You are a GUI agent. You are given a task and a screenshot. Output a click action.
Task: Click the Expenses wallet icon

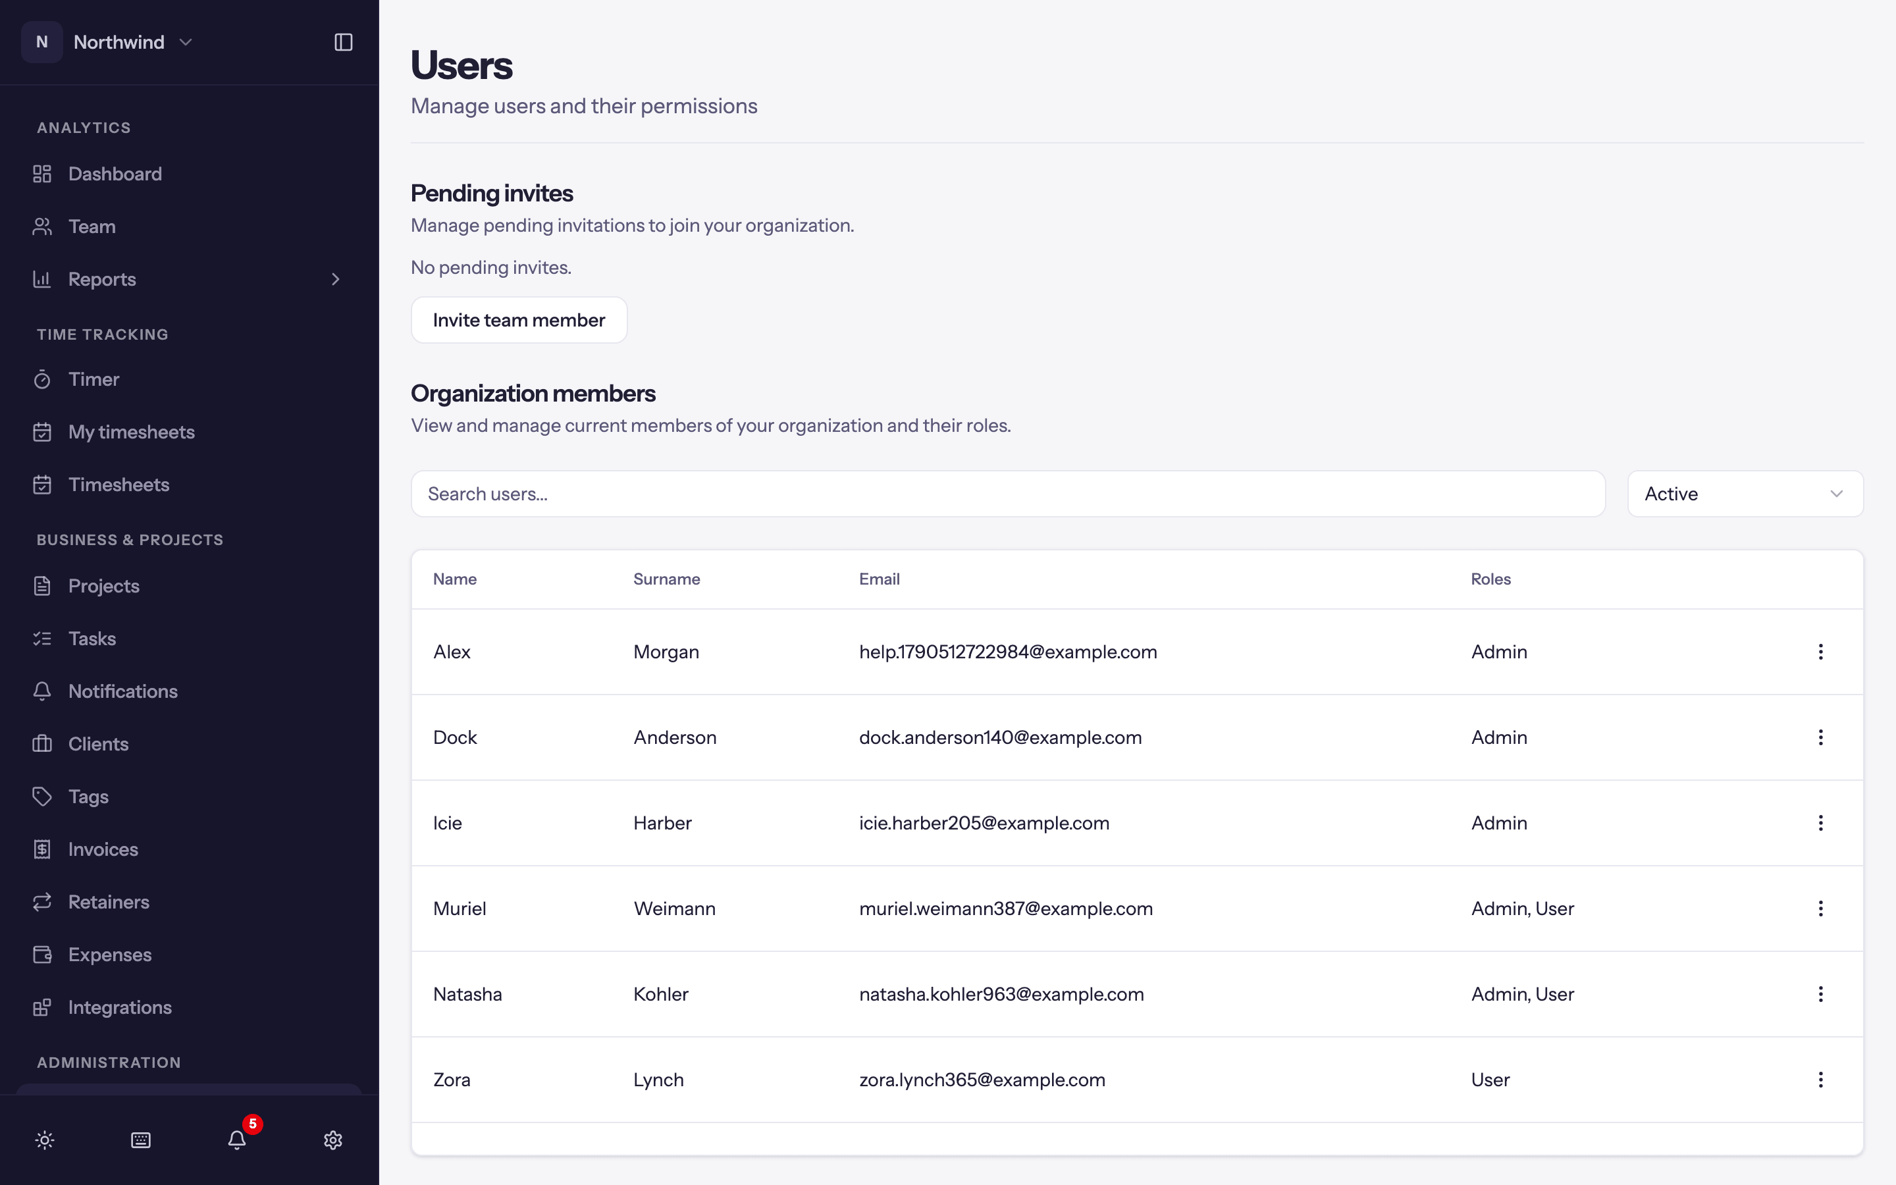42,955
